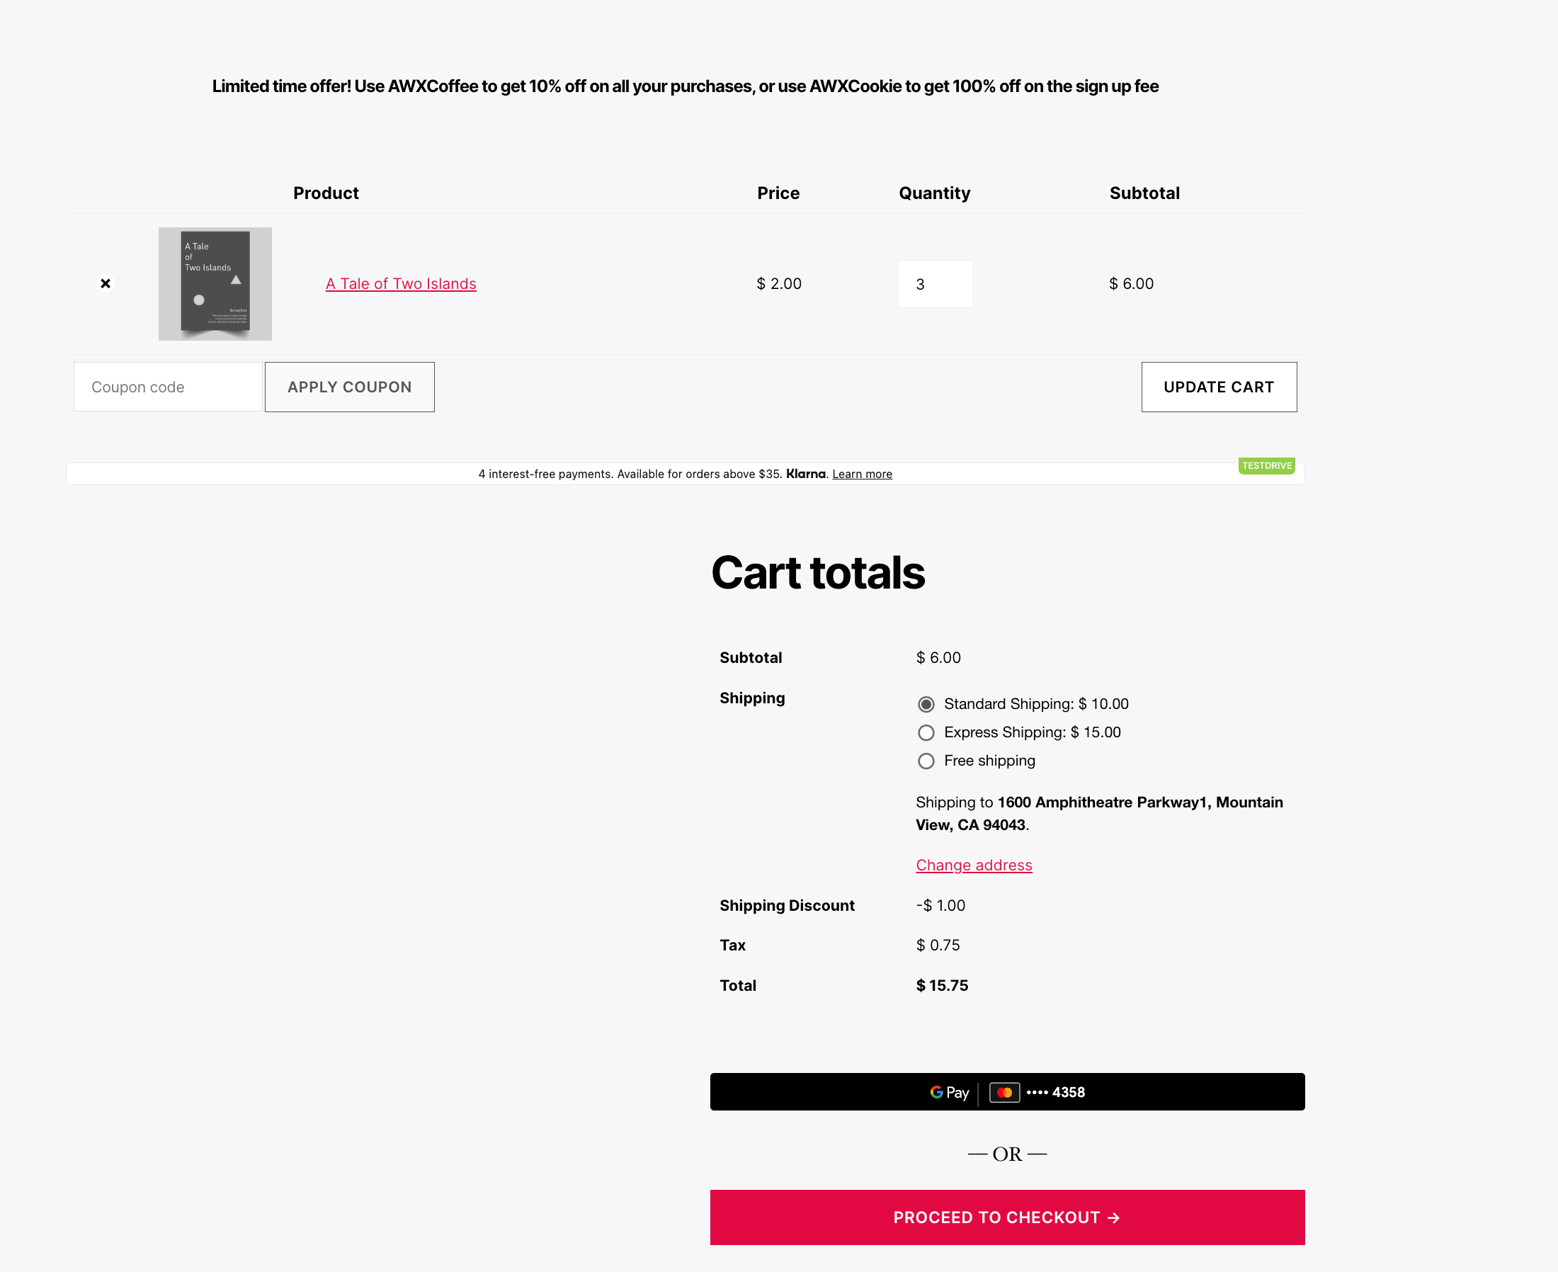Viewport: 1558px width, 1272px height.
Task: Click the Product column header
Action: click(x=326, y=193)
